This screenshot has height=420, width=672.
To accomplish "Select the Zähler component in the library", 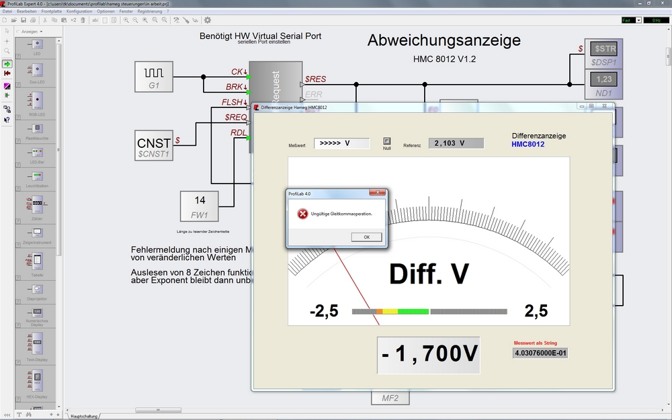I will tap(36, 208).
